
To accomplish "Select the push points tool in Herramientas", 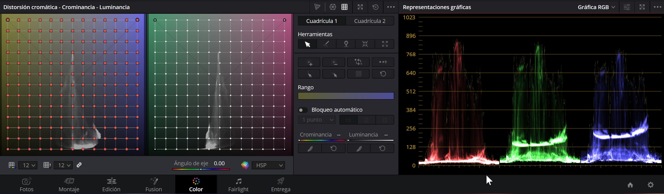I will (385, 44).
